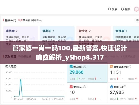Screen dimensions: 139x105
Task: Select the 利润(元) 27,905 card
Action: [x=123, y=93]
